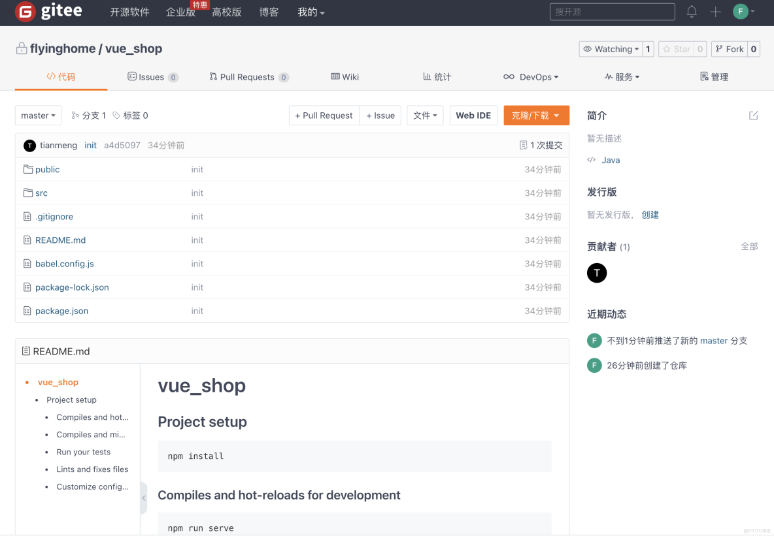This screenshot has height=536, width=774.
Task: Open your profile avatar menu
Action: pyautogui.click(x=741, y=12)
